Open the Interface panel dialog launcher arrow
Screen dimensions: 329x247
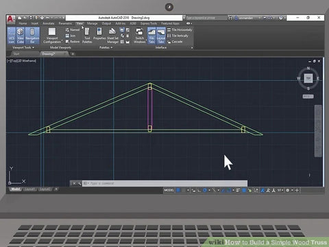192,47
